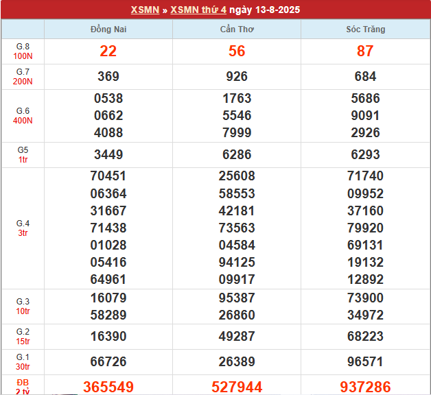Select G.3 number 95387
Image resolution: width=431 pixels, height=395 pixels.
tap(237, 298)
